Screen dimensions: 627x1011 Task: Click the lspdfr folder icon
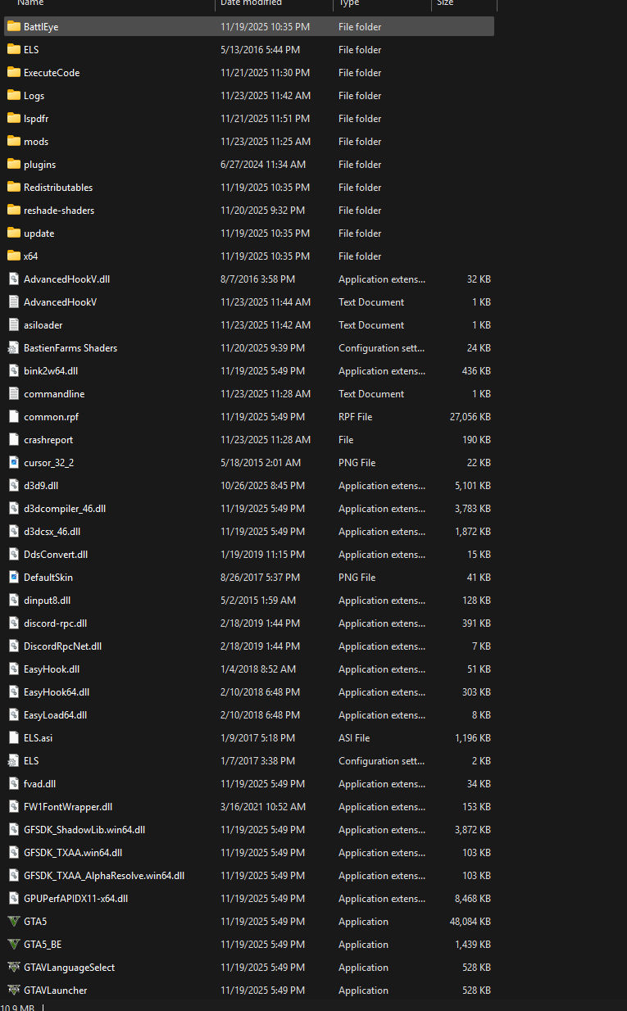14,118
